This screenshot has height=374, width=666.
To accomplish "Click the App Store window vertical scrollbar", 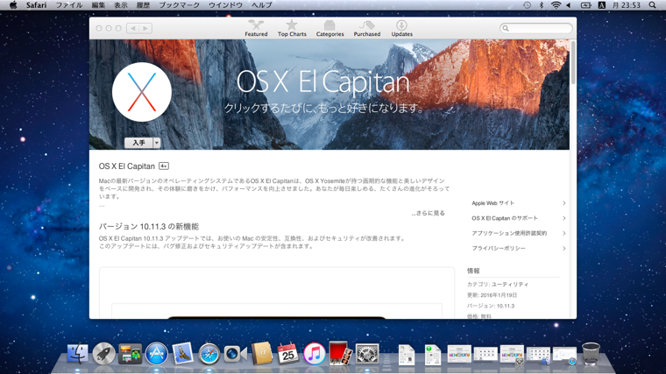I will (x=573, y=63).
